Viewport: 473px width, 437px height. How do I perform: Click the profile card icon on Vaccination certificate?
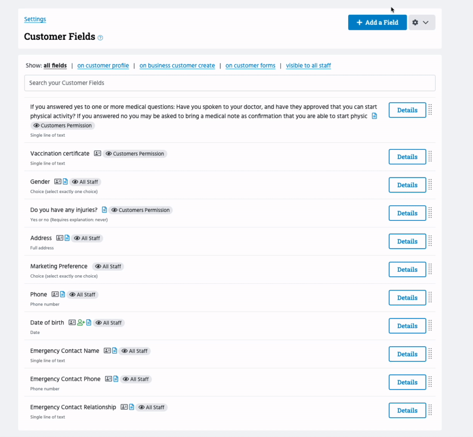[97, 154]
